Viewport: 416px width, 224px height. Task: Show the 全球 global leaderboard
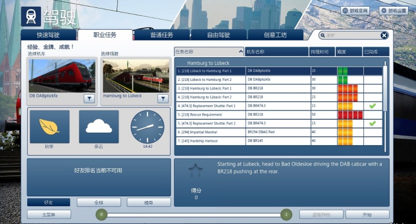[x=99, y=203]
